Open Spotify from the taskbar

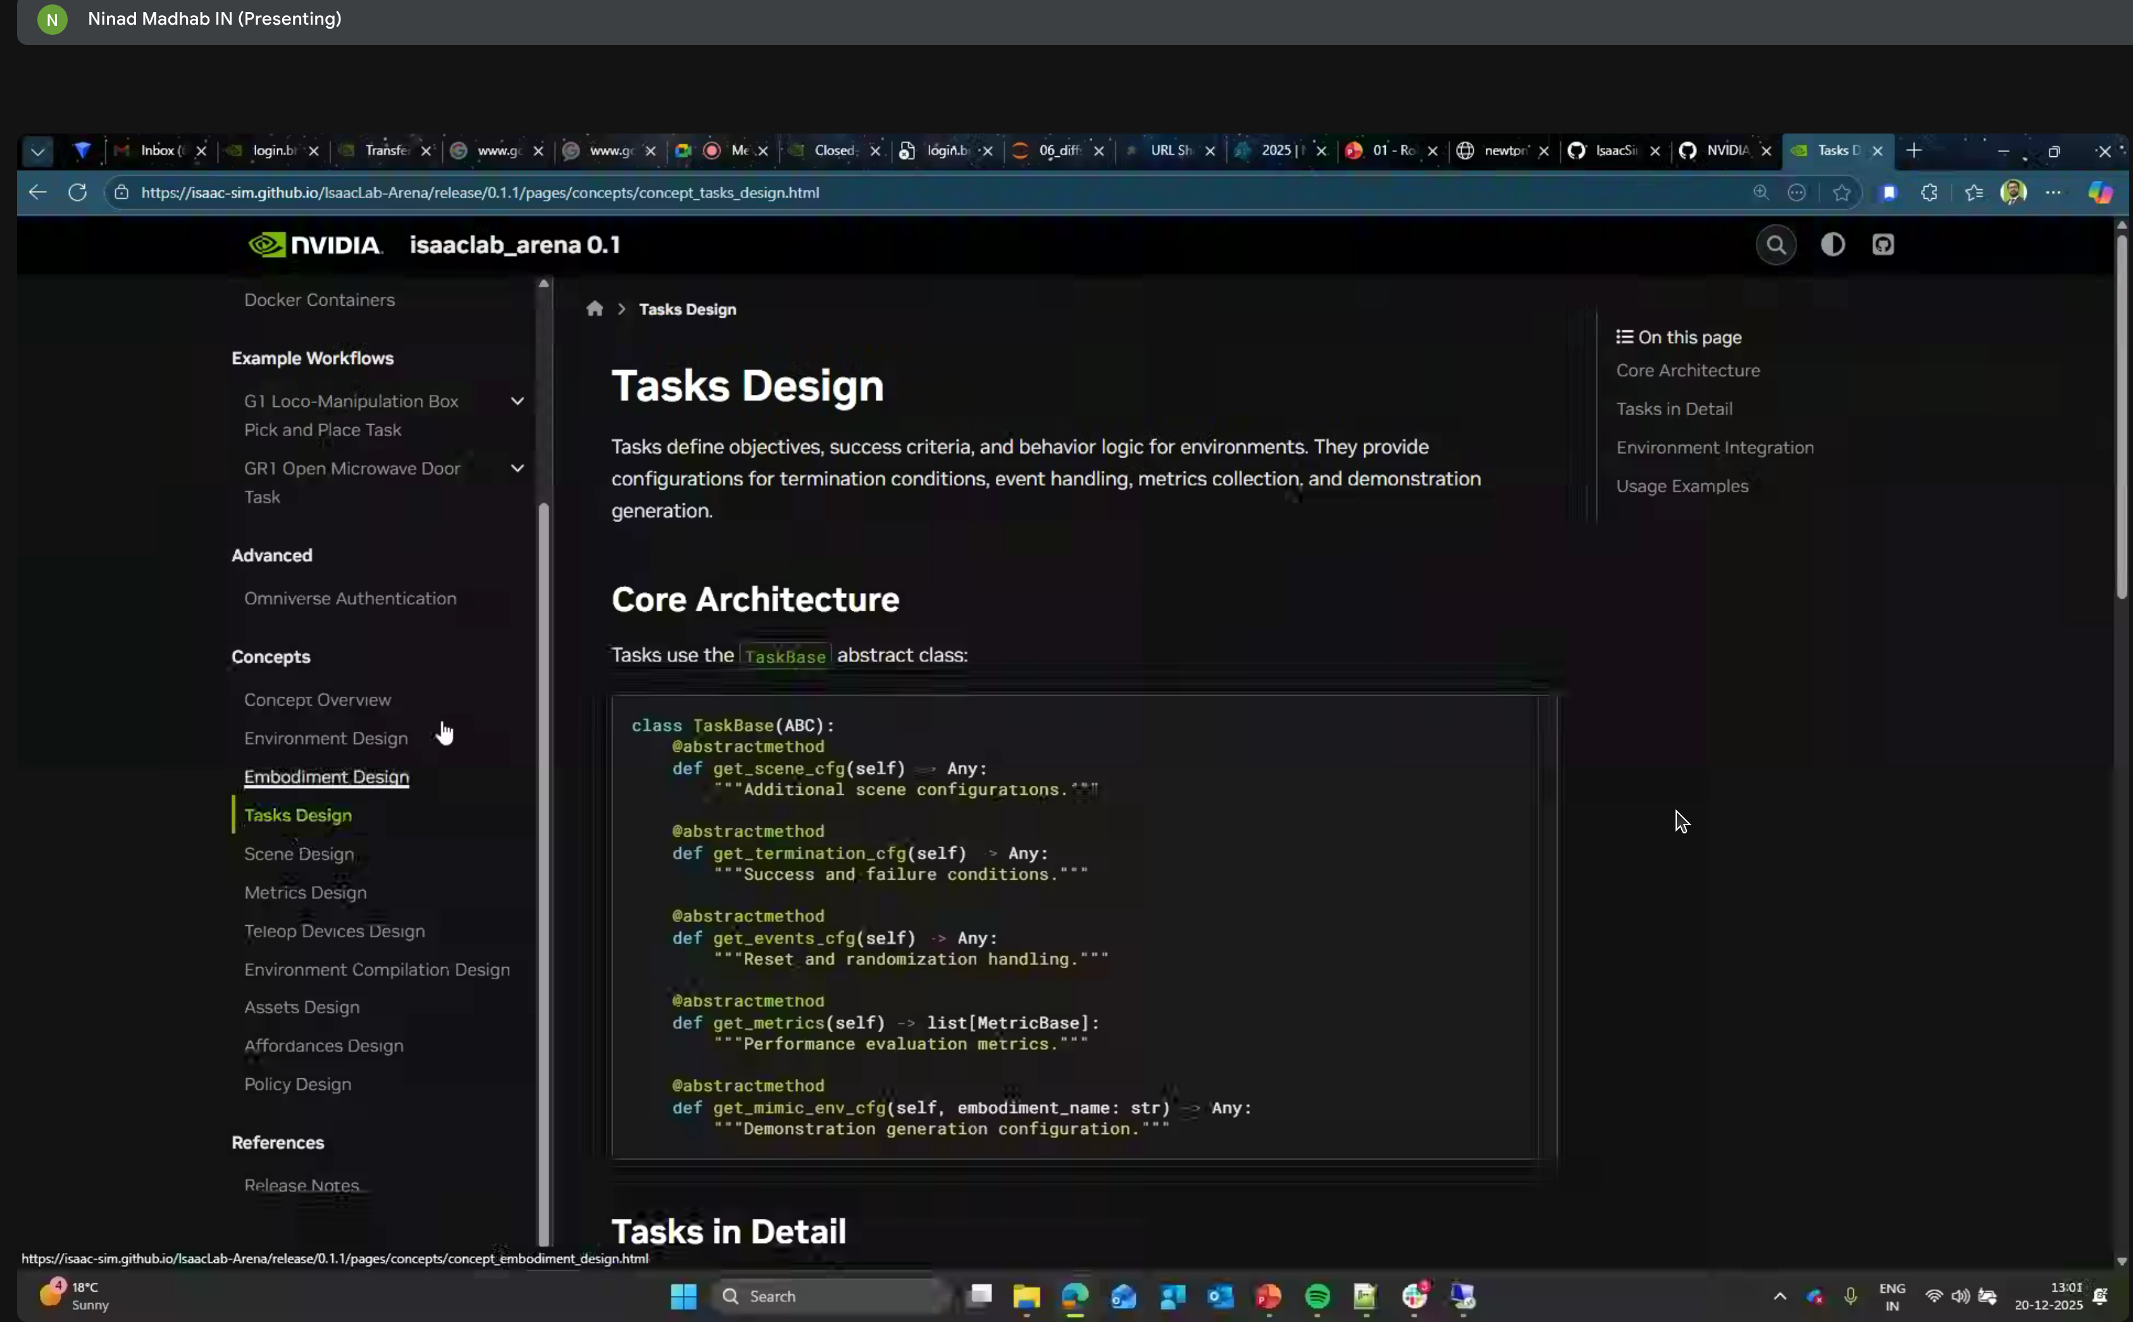click(x=1317, y=1297)
